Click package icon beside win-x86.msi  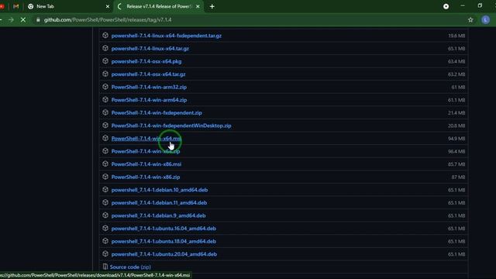(x=105, y=164)
